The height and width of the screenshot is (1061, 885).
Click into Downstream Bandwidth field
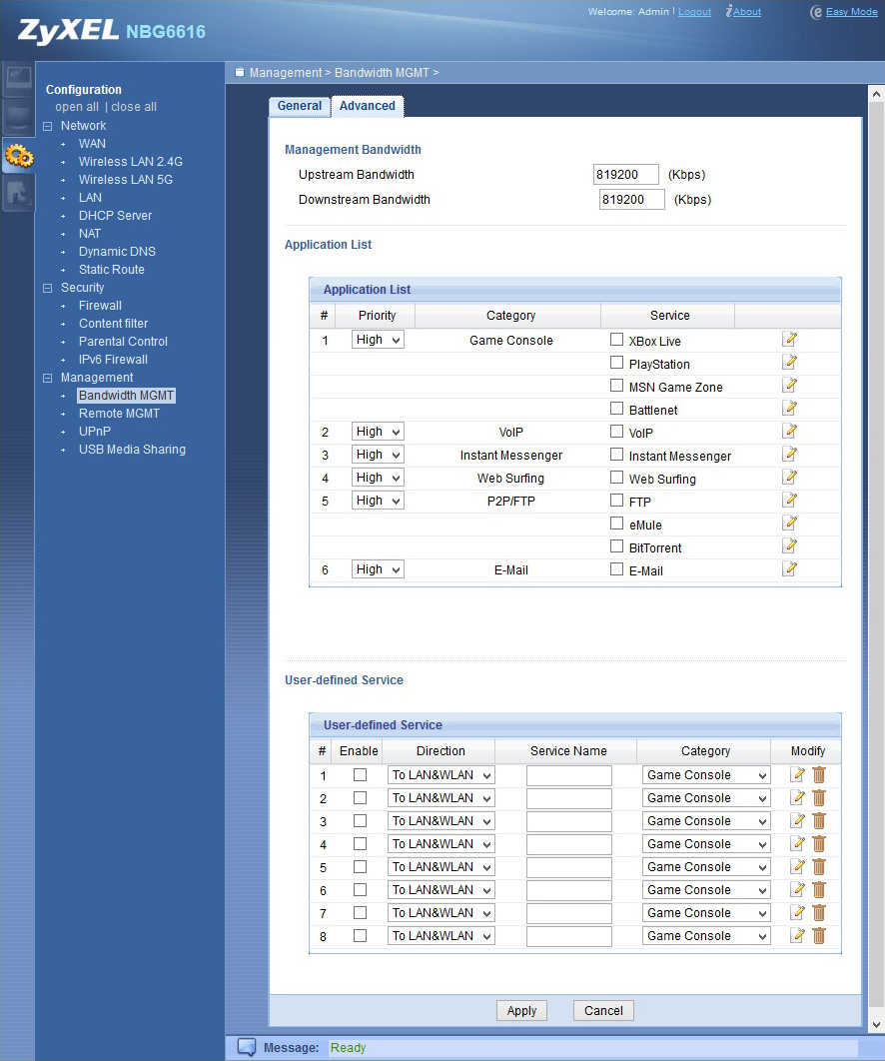pyautogui.click(x=632, y=200)
